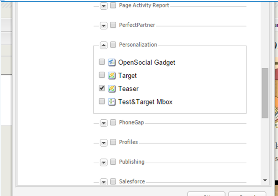The image size is (278, 196).
Task: Click the vertical scrollbar thumb
Action: click(x=265, y=93)
